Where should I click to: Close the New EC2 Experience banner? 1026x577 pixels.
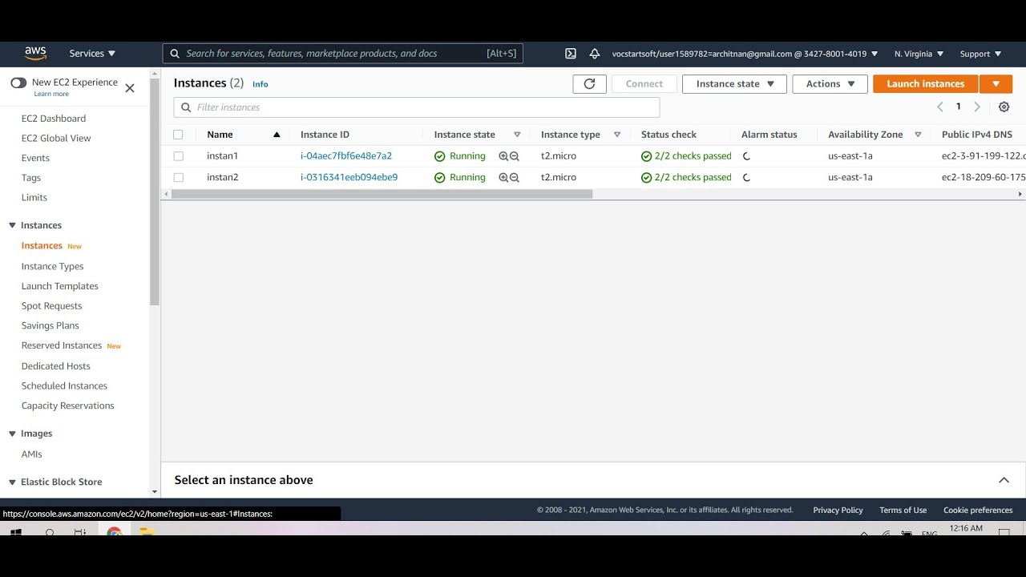pos(130,88)
